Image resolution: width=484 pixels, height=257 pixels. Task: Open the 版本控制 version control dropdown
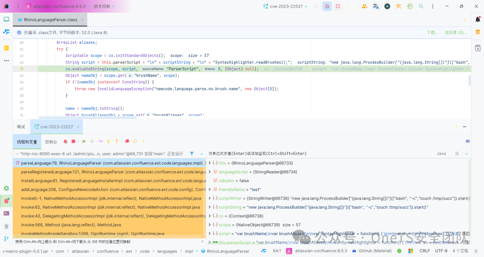coord(104,6)
